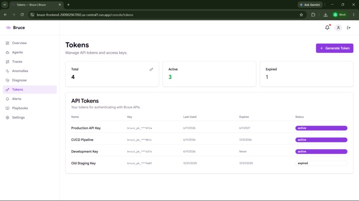Click the Bruce brand name
Viewport: 359px width, 201px height.
[x=19, y=28]
